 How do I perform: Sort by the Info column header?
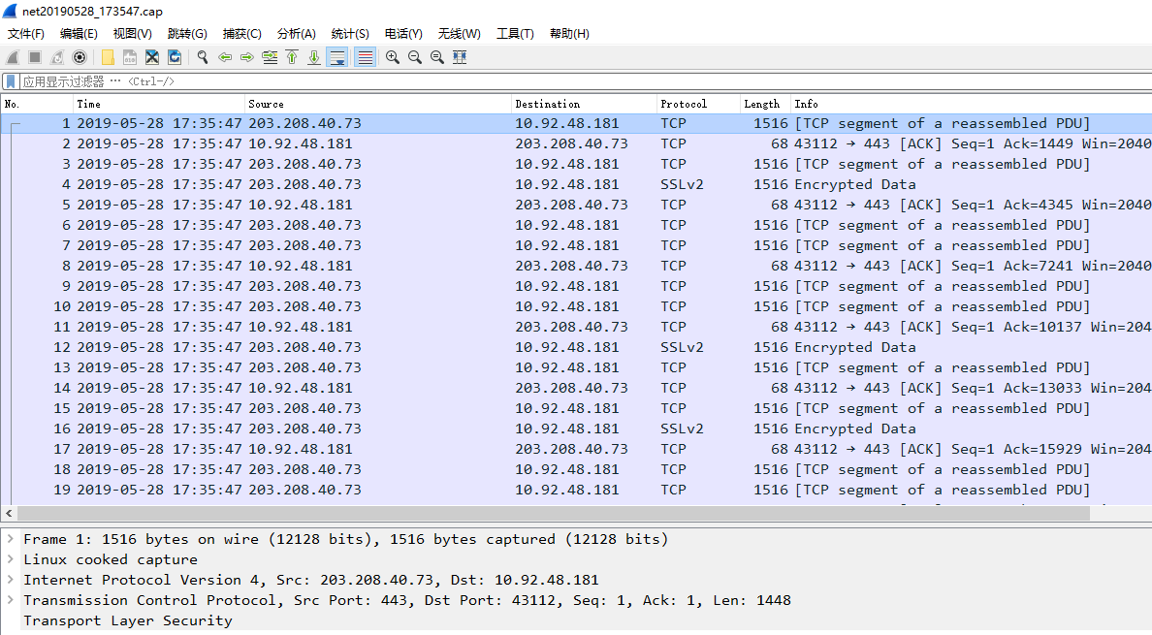click(x=972, y=105)
